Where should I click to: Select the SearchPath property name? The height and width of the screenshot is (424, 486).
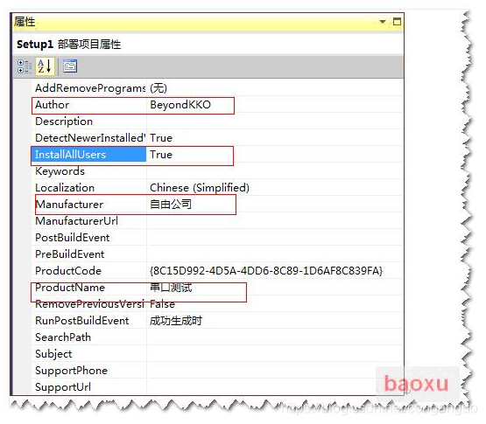(63, 337)
